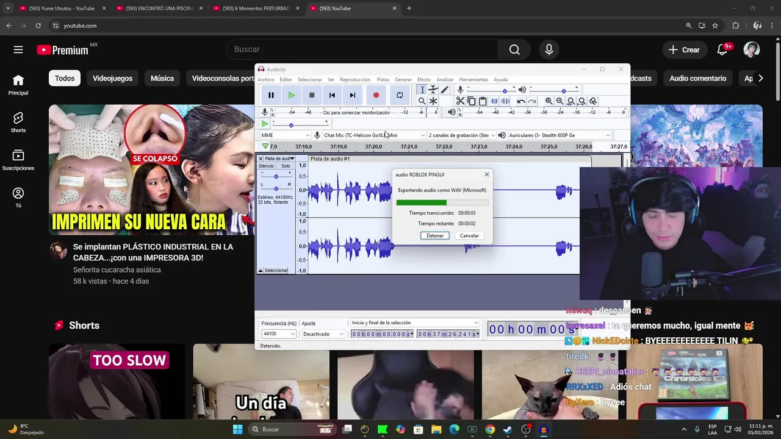Open the Herramientas menu in Audacity
Viewport: 781px width, 439px height.
click(x=473, y=80)
